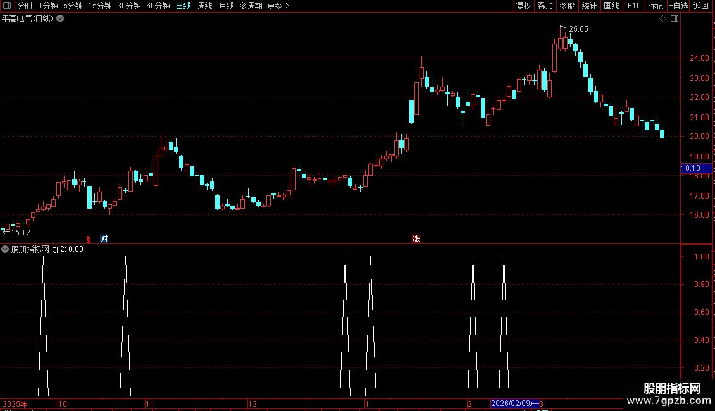This screenshot has height=411, width=715.
Task: Add stock with +自选 button
Action: click(678, 6)
